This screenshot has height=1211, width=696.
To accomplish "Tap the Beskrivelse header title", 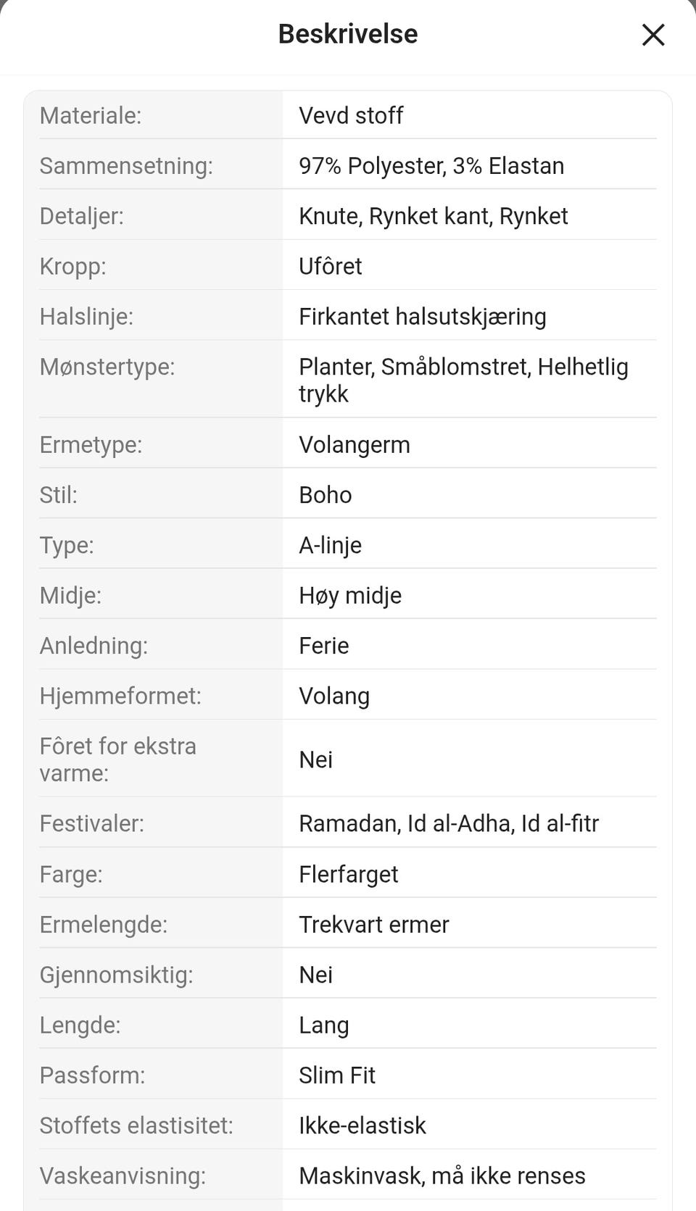I will click(348, 34).
